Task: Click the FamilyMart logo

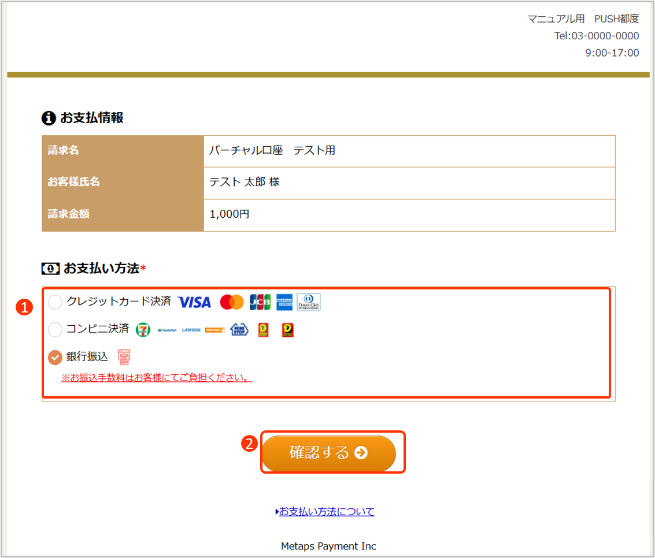Action: (x=167, y=330)
